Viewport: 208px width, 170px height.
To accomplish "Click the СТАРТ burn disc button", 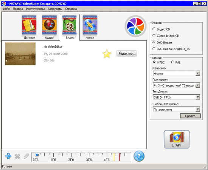I will pyautogui.click(x=177, y=139).
